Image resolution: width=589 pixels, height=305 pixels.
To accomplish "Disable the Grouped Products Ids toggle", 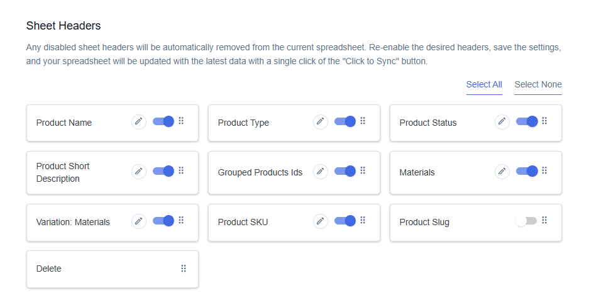I will point(345,171).
